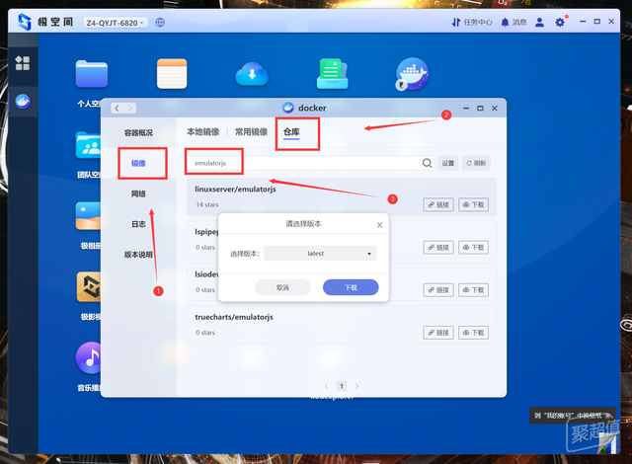This screenshot has height=464, width=632.
Task: Click 下载 in the lsiodev row
Action: pyautogui.click(x=474, y=290)
